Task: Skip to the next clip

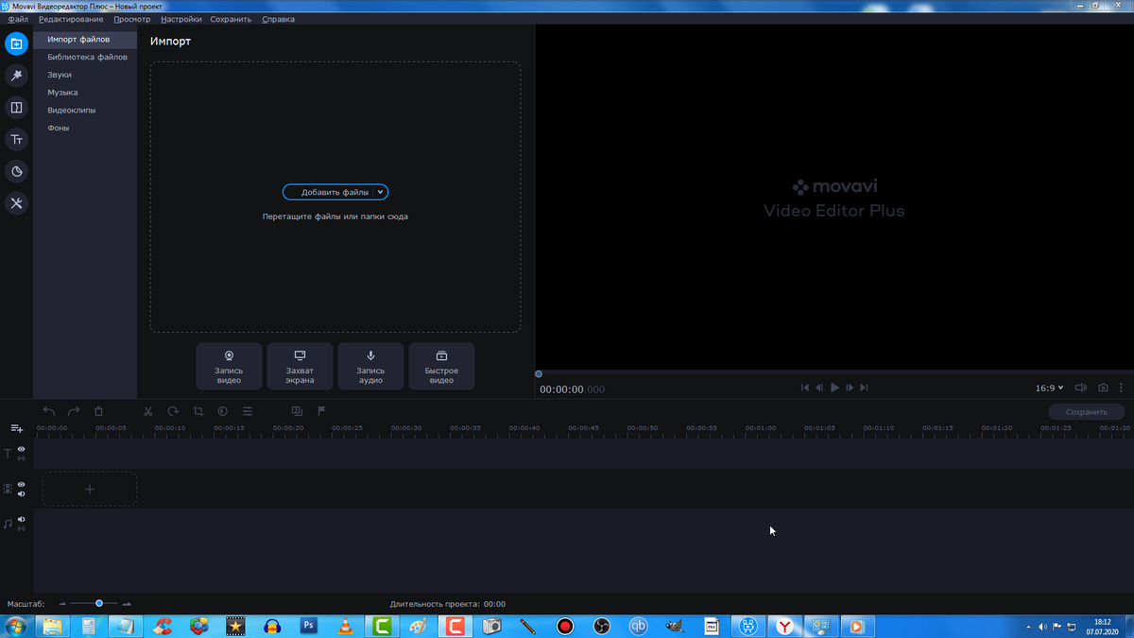Action: click(864, 388)
